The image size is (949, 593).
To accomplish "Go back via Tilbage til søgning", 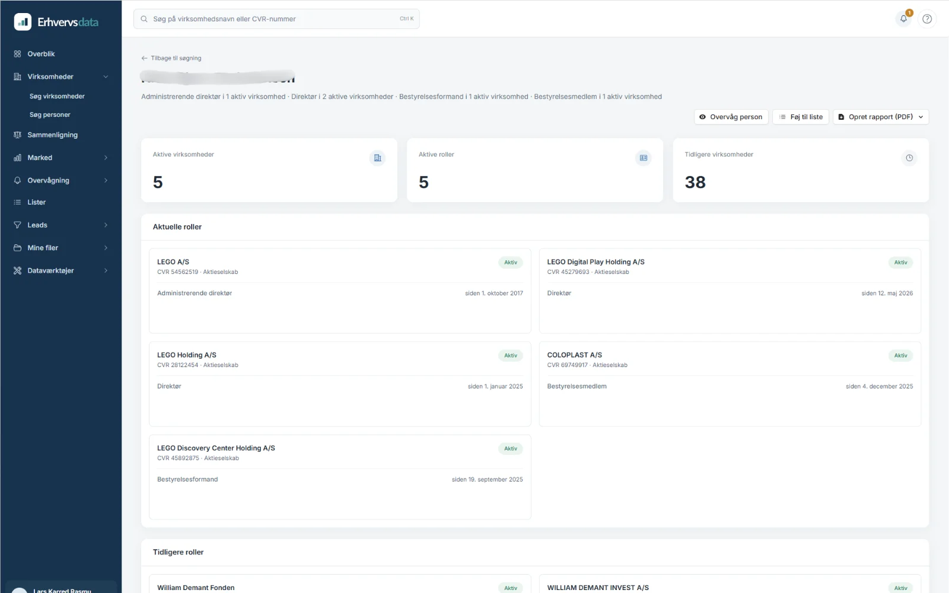I will [x=171, y=58].
